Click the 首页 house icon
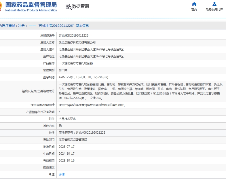Viewport: 226px width, 180px height. click(x=194, y=4)
